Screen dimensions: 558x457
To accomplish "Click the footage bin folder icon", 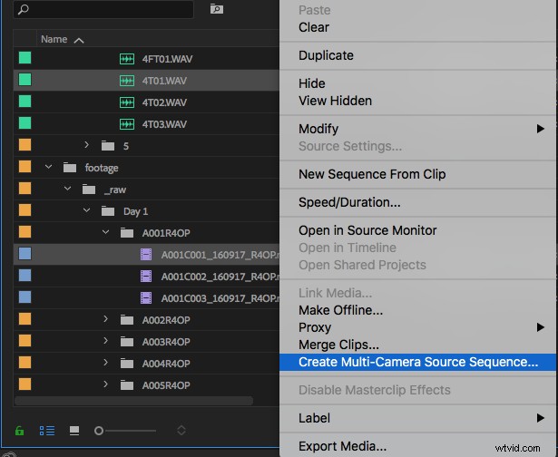I will (70, 168).
